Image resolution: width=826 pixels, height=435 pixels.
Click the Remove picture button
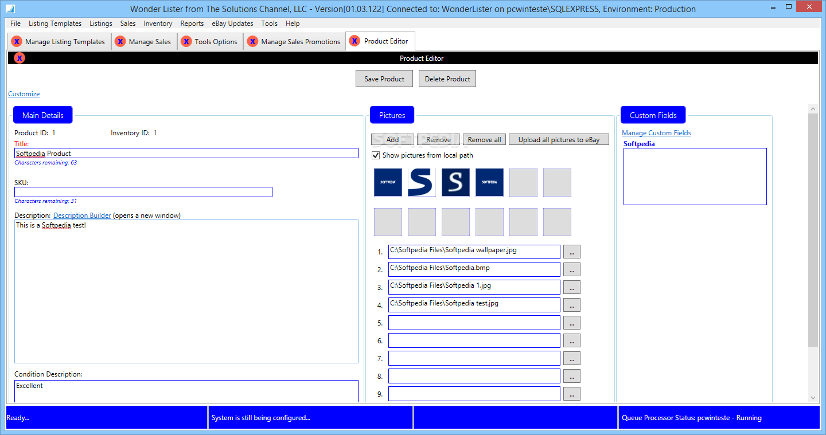(438, 139)
